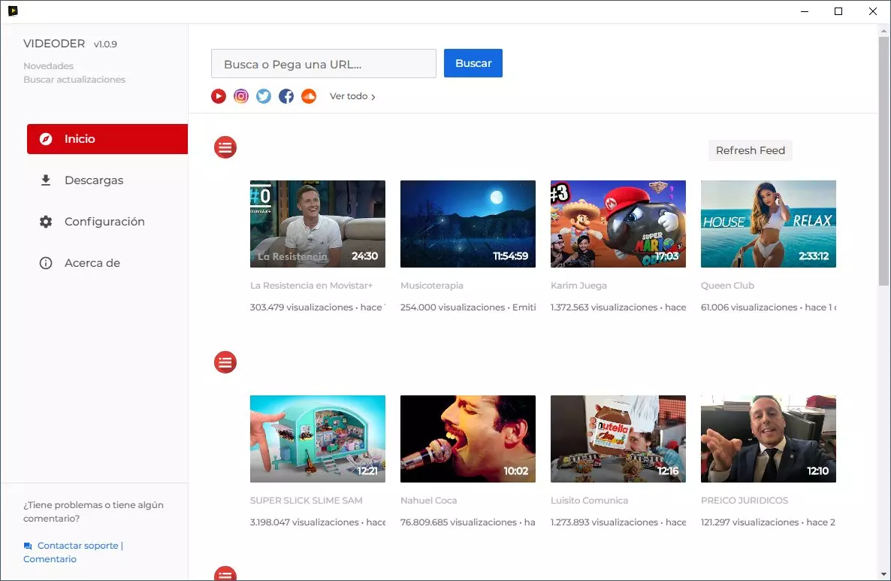Image resolution: width=891 pixels, height=581 pixels.
Task: Go to the Inicio section
Action: [x=107, y=139]
